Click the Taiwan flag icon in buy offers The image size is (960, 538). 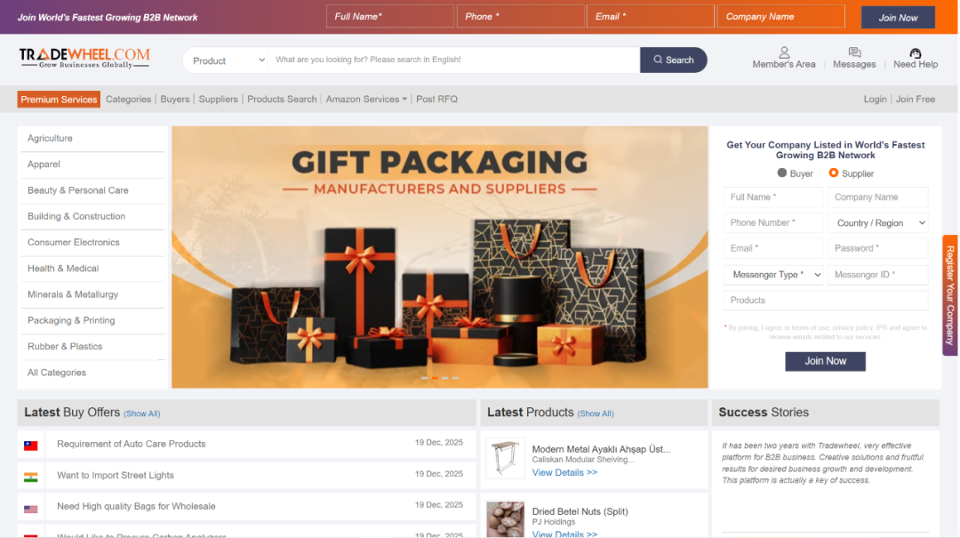pyautogui.click(x=31, y=445)
